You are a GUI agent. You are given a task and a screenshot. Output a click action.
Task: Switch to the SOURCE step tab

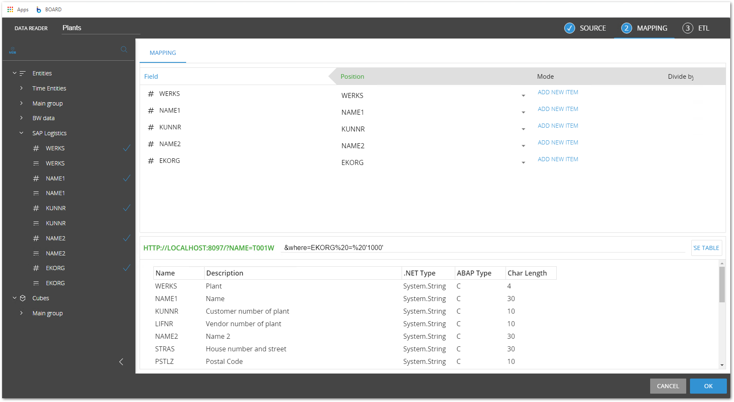(x=585, y=28)
